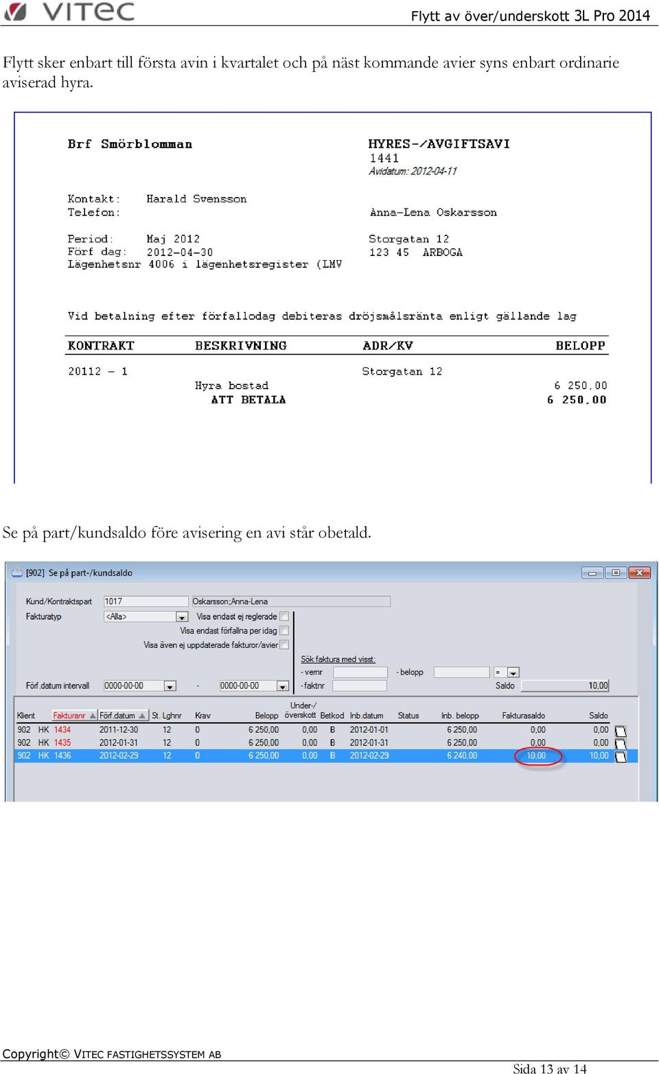Toggle 'Visa även ej uppdaterade fakturor/avier' checkbox
The height and width of the screenshot is (1074, 659).
284,645
